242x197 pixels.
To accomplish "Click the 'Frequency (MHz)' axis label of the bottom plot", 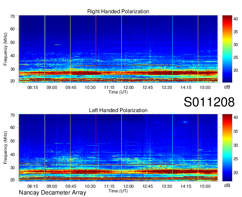I will point(5,148).
